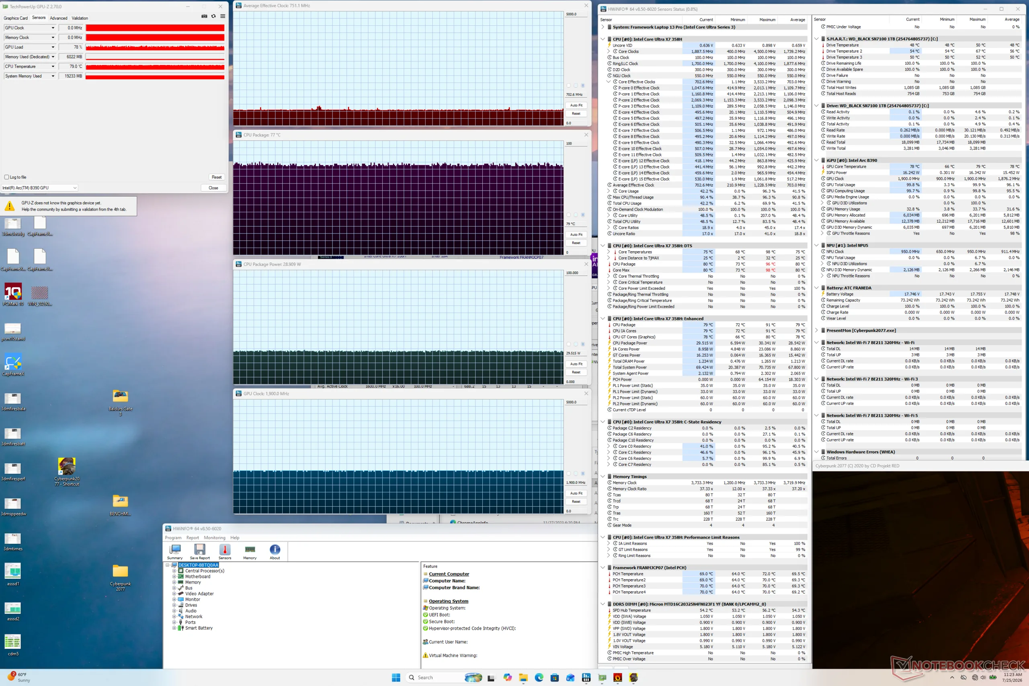Open the Baldurs Gate 3 desktop folder
1029x686 pixels.
[120, 402]
